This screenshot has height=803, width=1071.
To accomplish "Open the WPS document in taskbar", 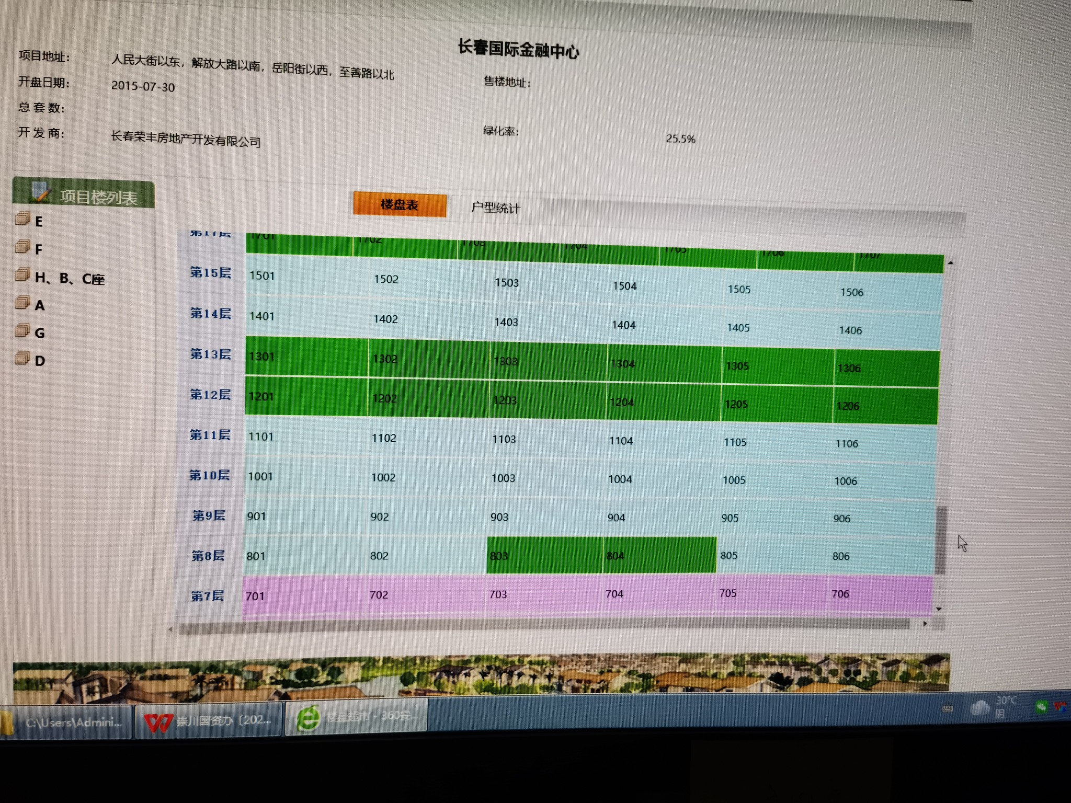I will pos(209,721).
